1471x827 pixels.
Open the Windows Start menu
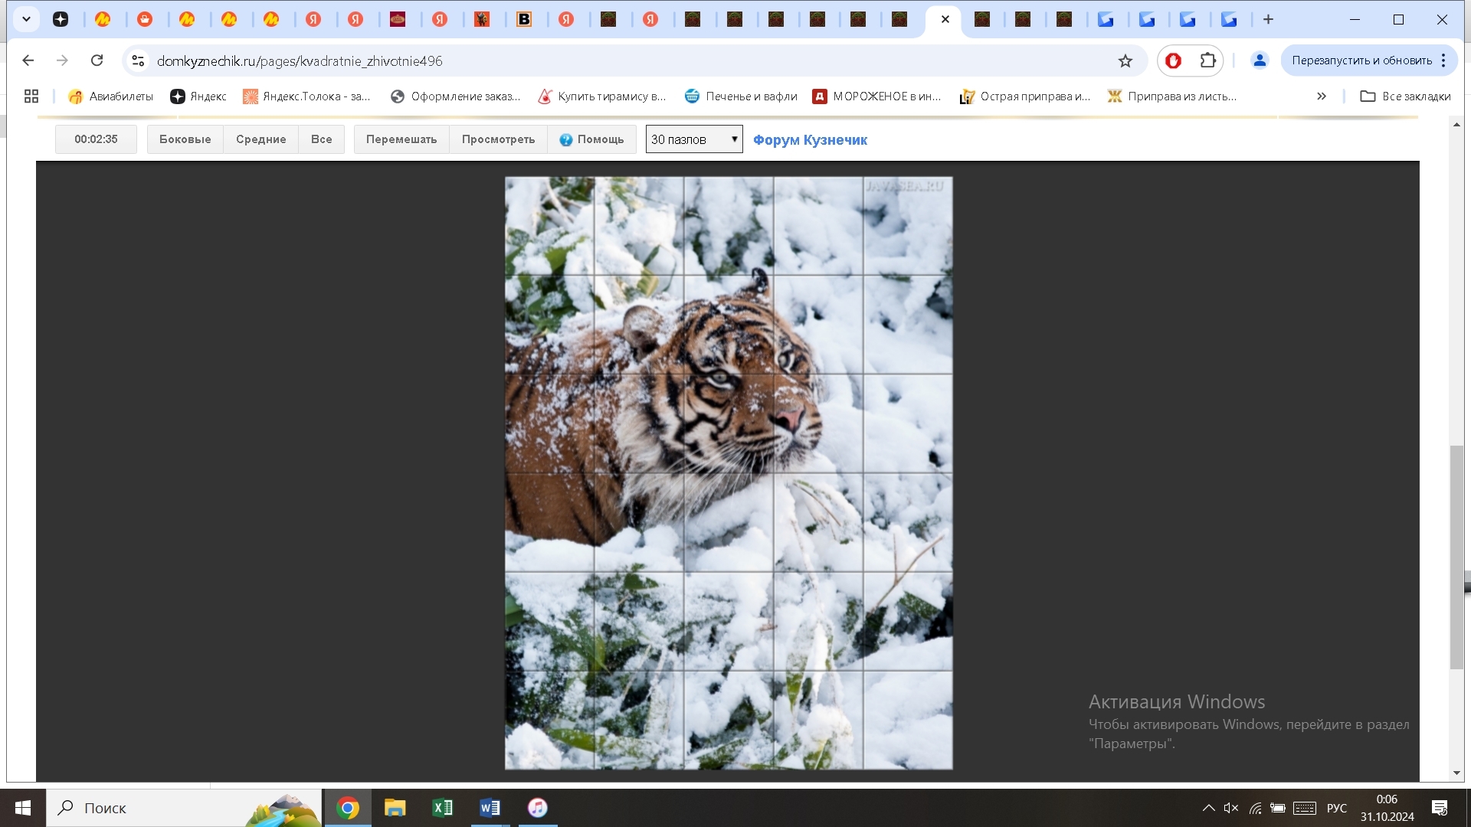pos(23,808)
